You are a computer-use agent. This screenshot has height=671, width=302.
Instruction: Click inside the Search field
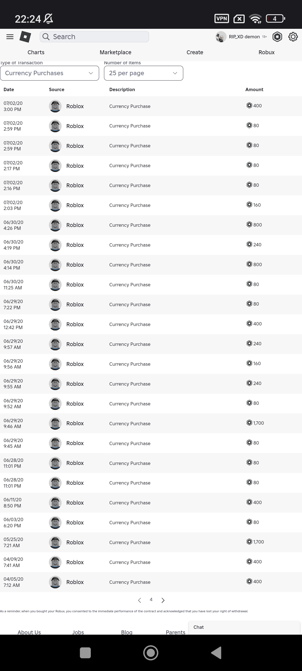[94, 37]
